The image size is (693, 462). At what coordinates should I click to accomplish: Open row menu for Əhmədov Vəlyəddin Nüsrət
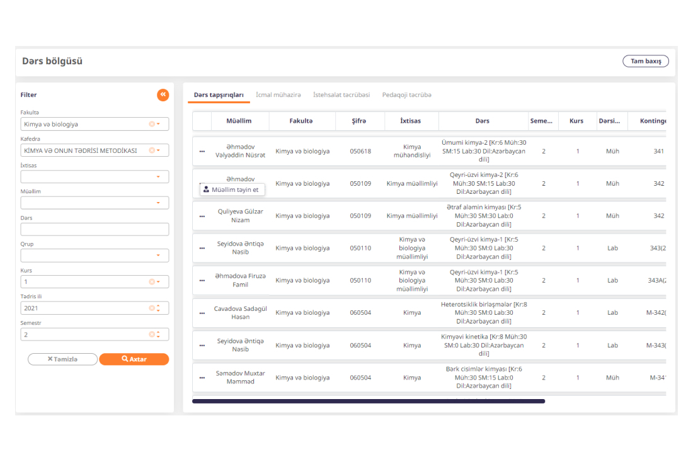(x=202, y=151)
